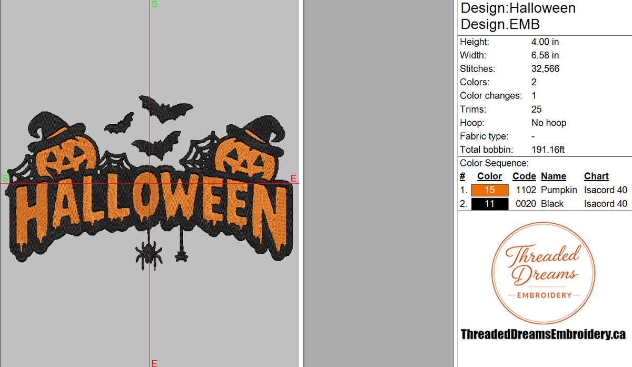
Task: Click the black color swatch 11
Action: click(490, 204)
